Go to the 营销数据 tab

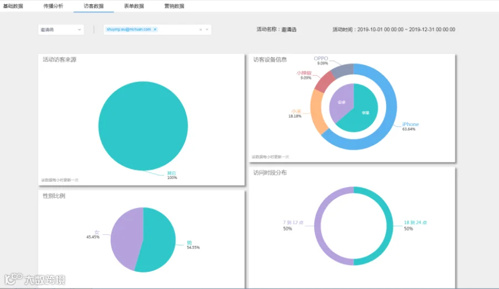point(174,6)
